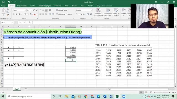The width and height of the screenshot is (177, 99).
Task: Open the Fuente dialog launcher
Action: [x=37, y=18]
